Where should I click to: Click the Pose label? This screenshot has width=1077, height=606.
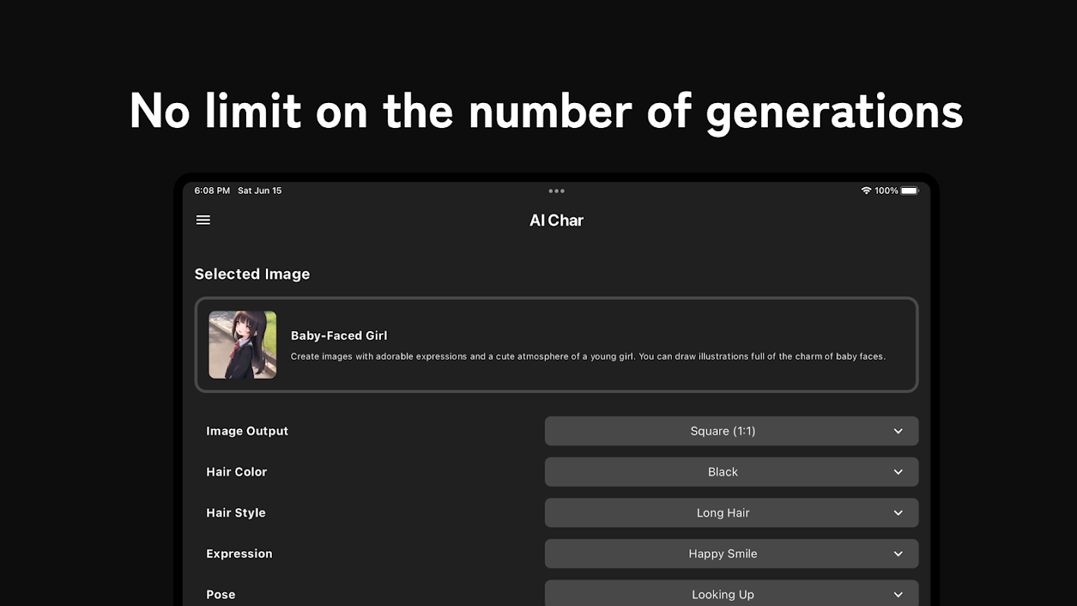220,595
